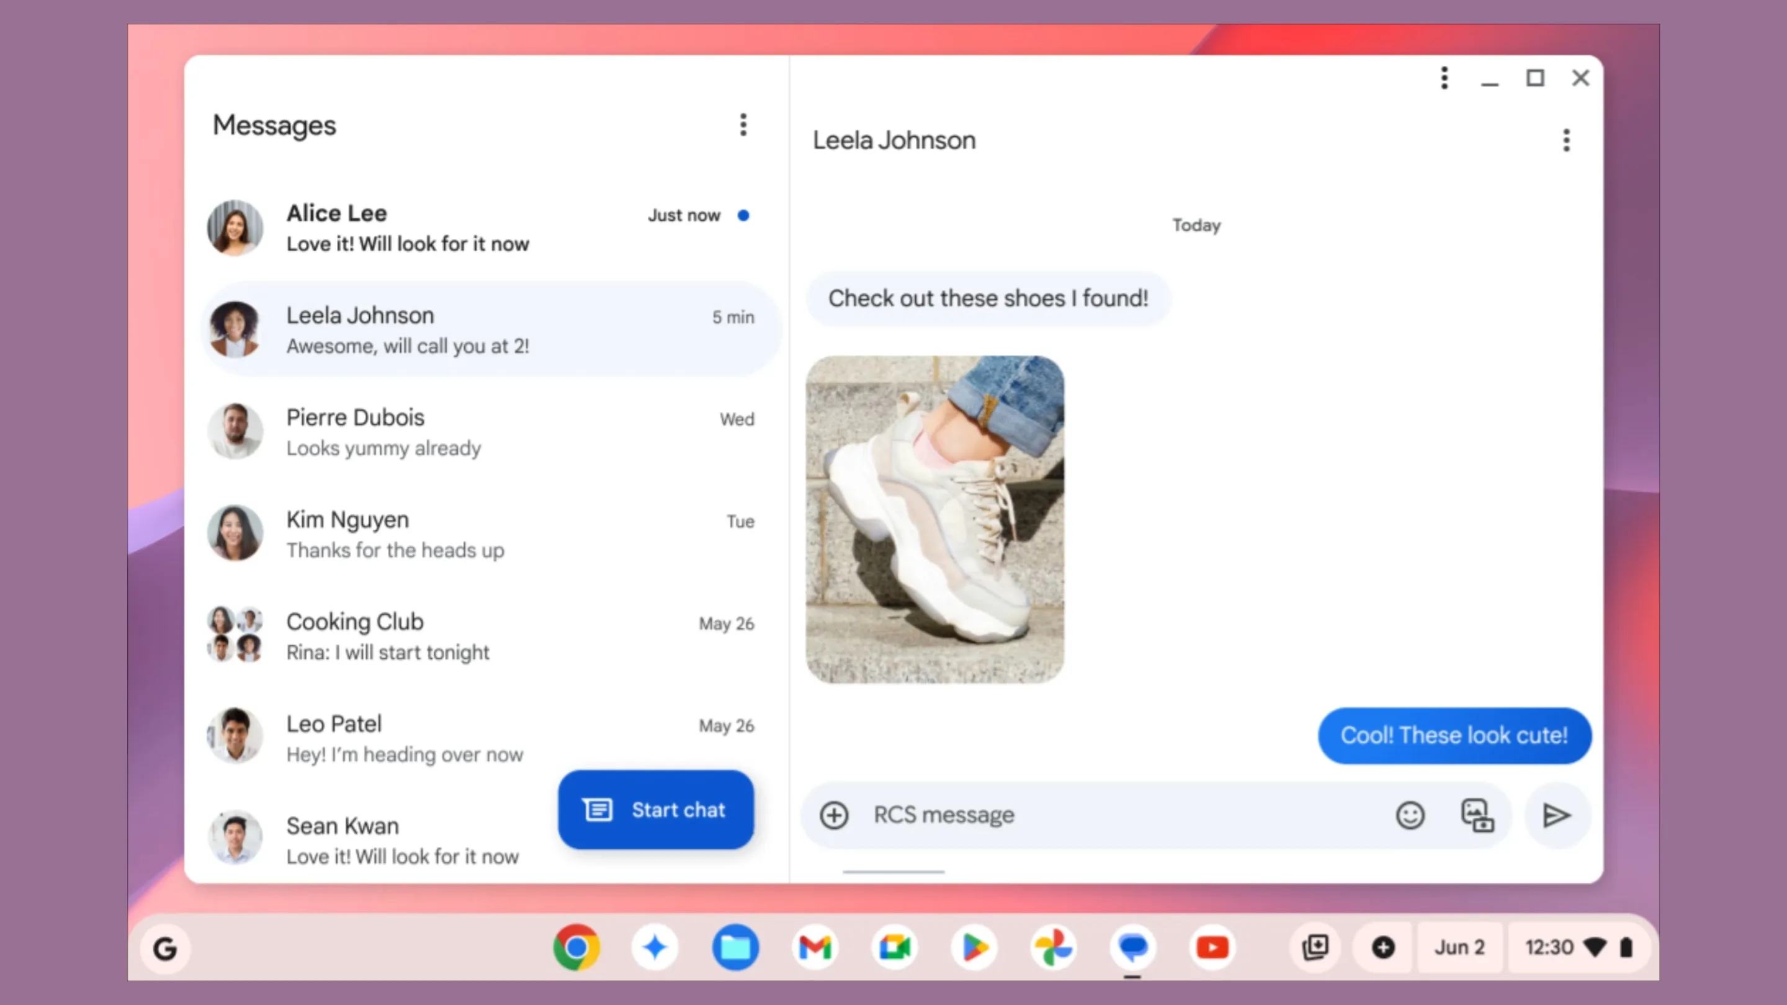Open the Gemini sparkle app on shelf
Screen dimensions: 1787x1005
pyautogui.click(x=655, y=947)
